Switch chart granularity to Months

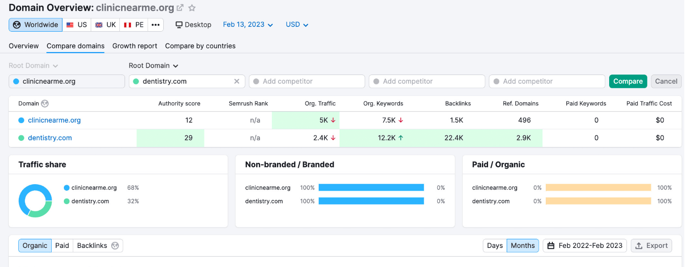coord(523,246)
